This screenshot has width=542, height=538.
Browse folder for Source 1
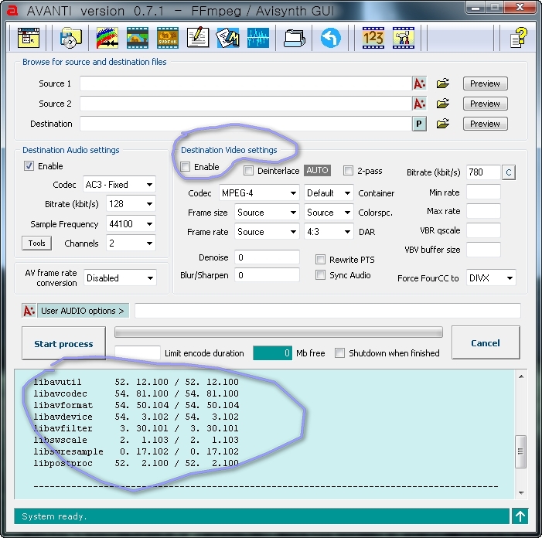pos(443,83)
